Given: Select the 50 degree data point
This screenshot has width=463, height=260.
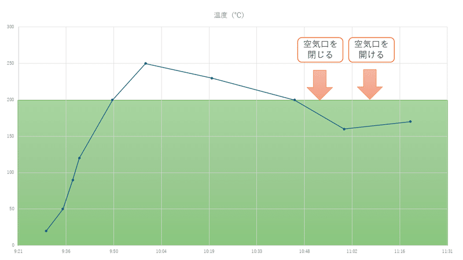Looking at the screenshot, I should click(63, 209).
